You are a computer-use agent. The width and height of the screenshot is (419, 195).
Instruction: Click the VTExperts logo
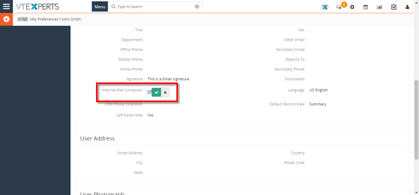click(37, 6)
